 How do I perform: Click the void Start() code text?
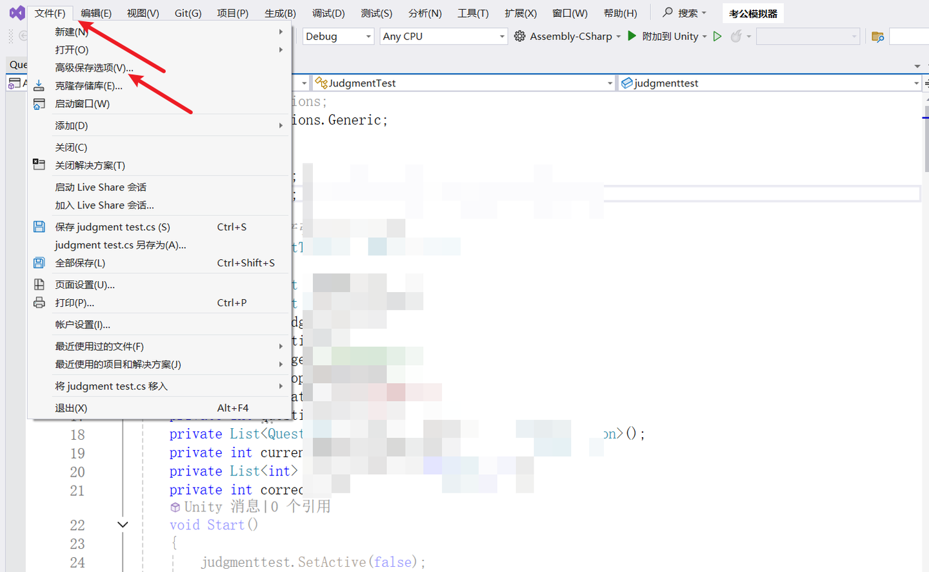coord(214,525)
